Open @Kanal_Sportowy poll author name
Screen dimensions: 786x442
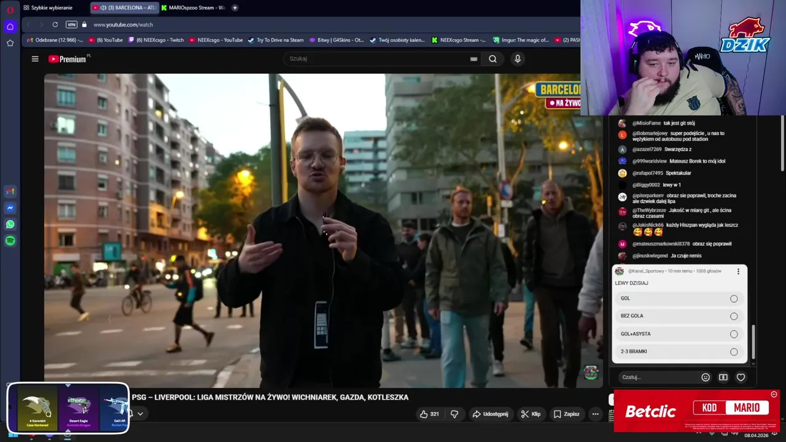coord(646,271)
